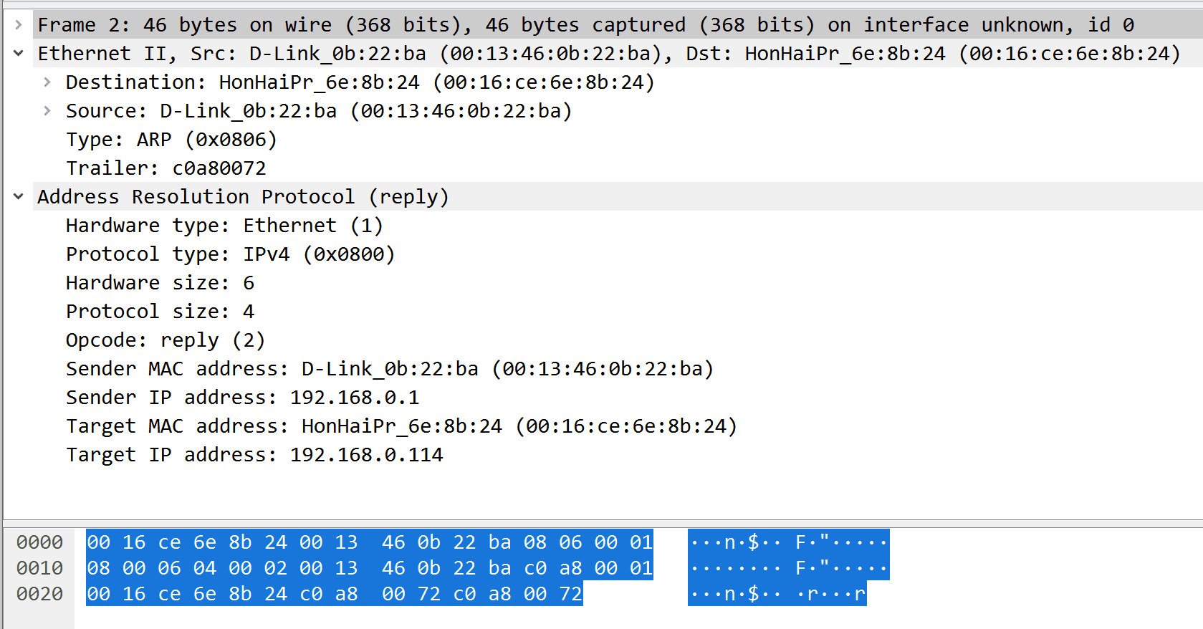
Task: Click offset 0020 in hex pane
Action: point(40,594)
